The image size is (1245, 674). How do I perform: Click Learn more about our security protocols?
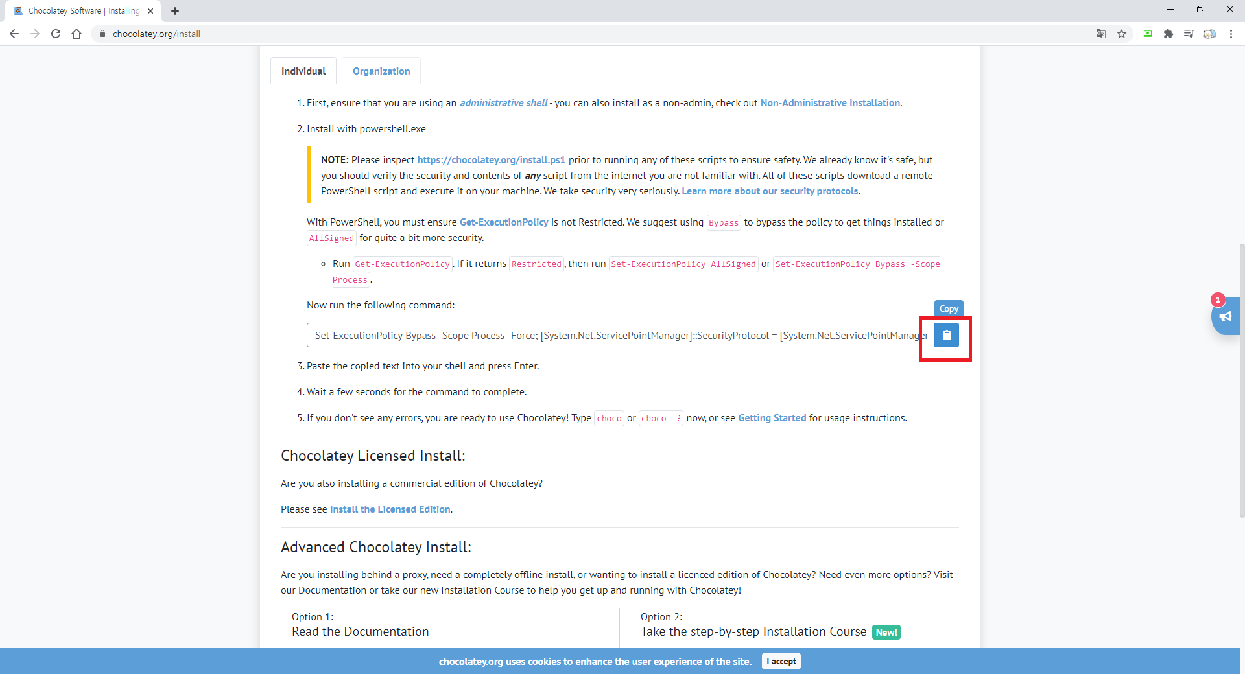click(770, 191)
